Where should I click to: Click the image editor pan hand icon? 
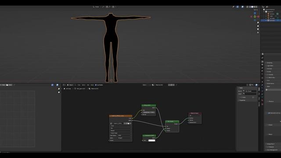click(59, 92)
